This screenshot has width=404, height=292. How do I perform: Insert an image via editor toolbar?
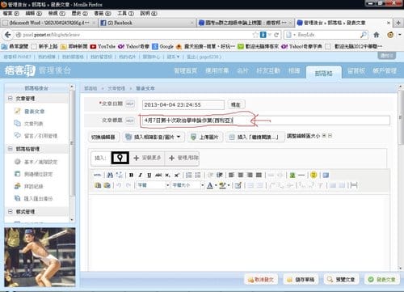coord(292,175)
